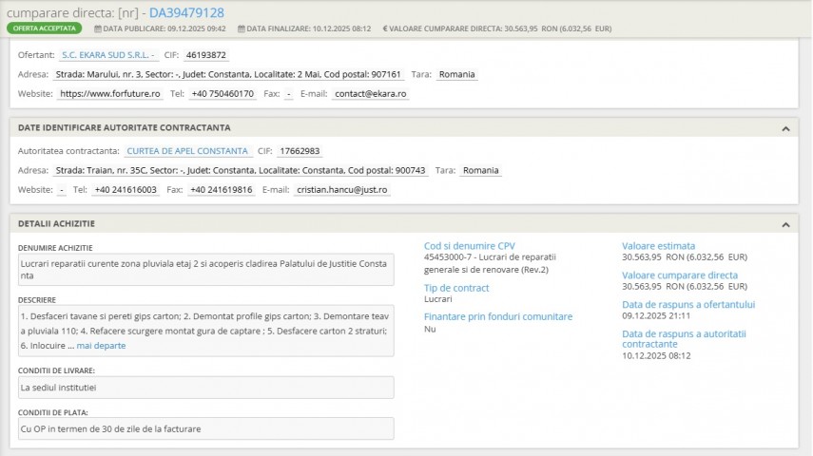
Task: Click the Conditii de Livrare field
Action: (205, 388)
